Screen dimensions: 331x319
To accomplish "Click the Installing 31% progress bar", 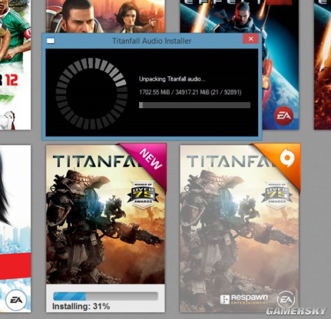I will tap(106, 296).
